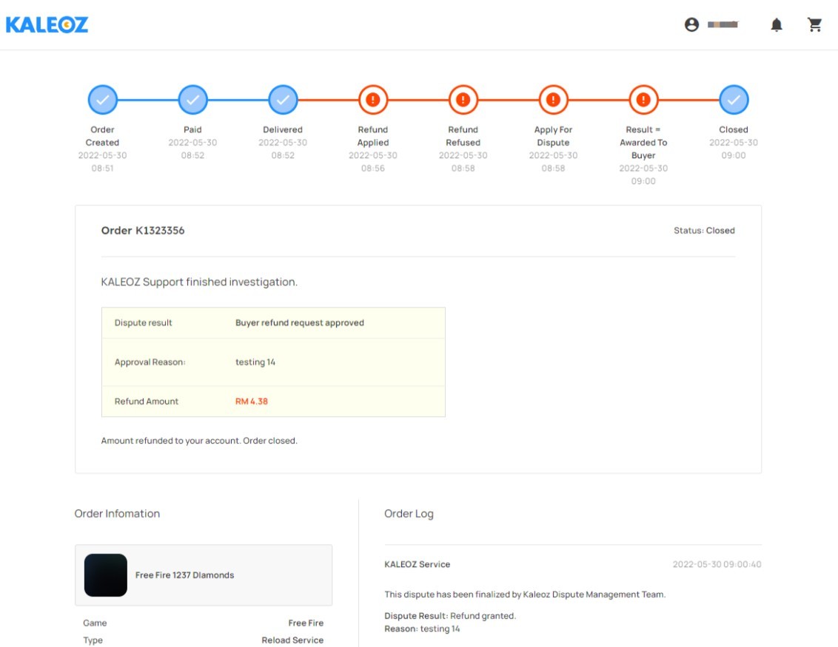Click the Approval Reason value testing 14

255,362
